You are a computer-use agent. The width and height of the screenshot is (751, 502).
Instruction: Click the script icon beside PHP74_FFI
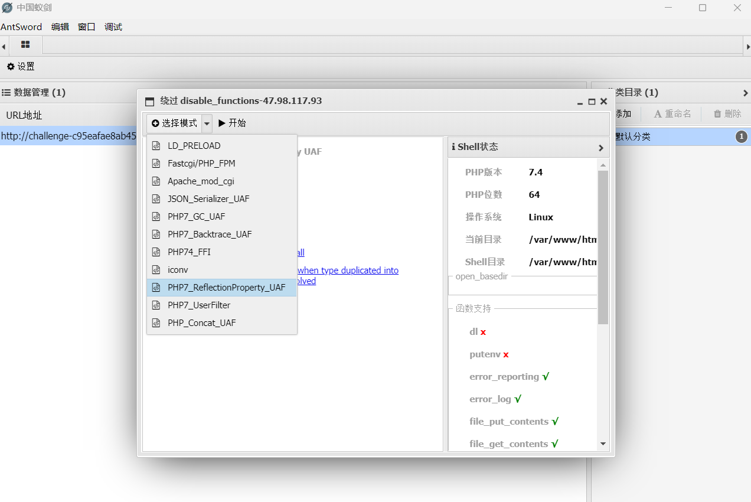pyautogui.click(x=156, y=252)
